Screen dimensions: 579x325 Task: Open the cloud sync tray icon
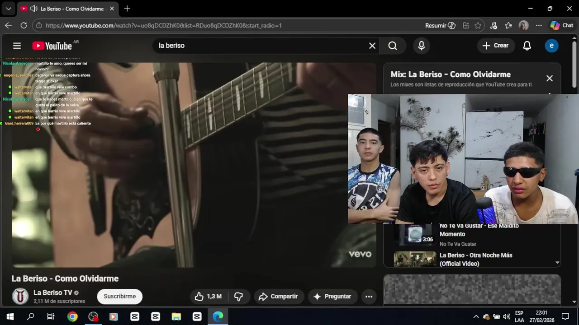click(486, 316)
